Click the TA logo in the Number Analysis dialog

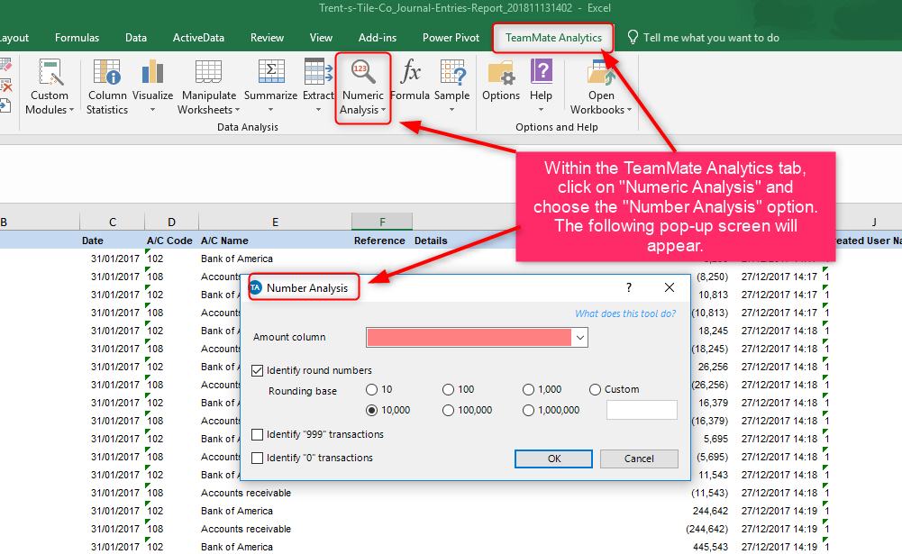(255, 287)
